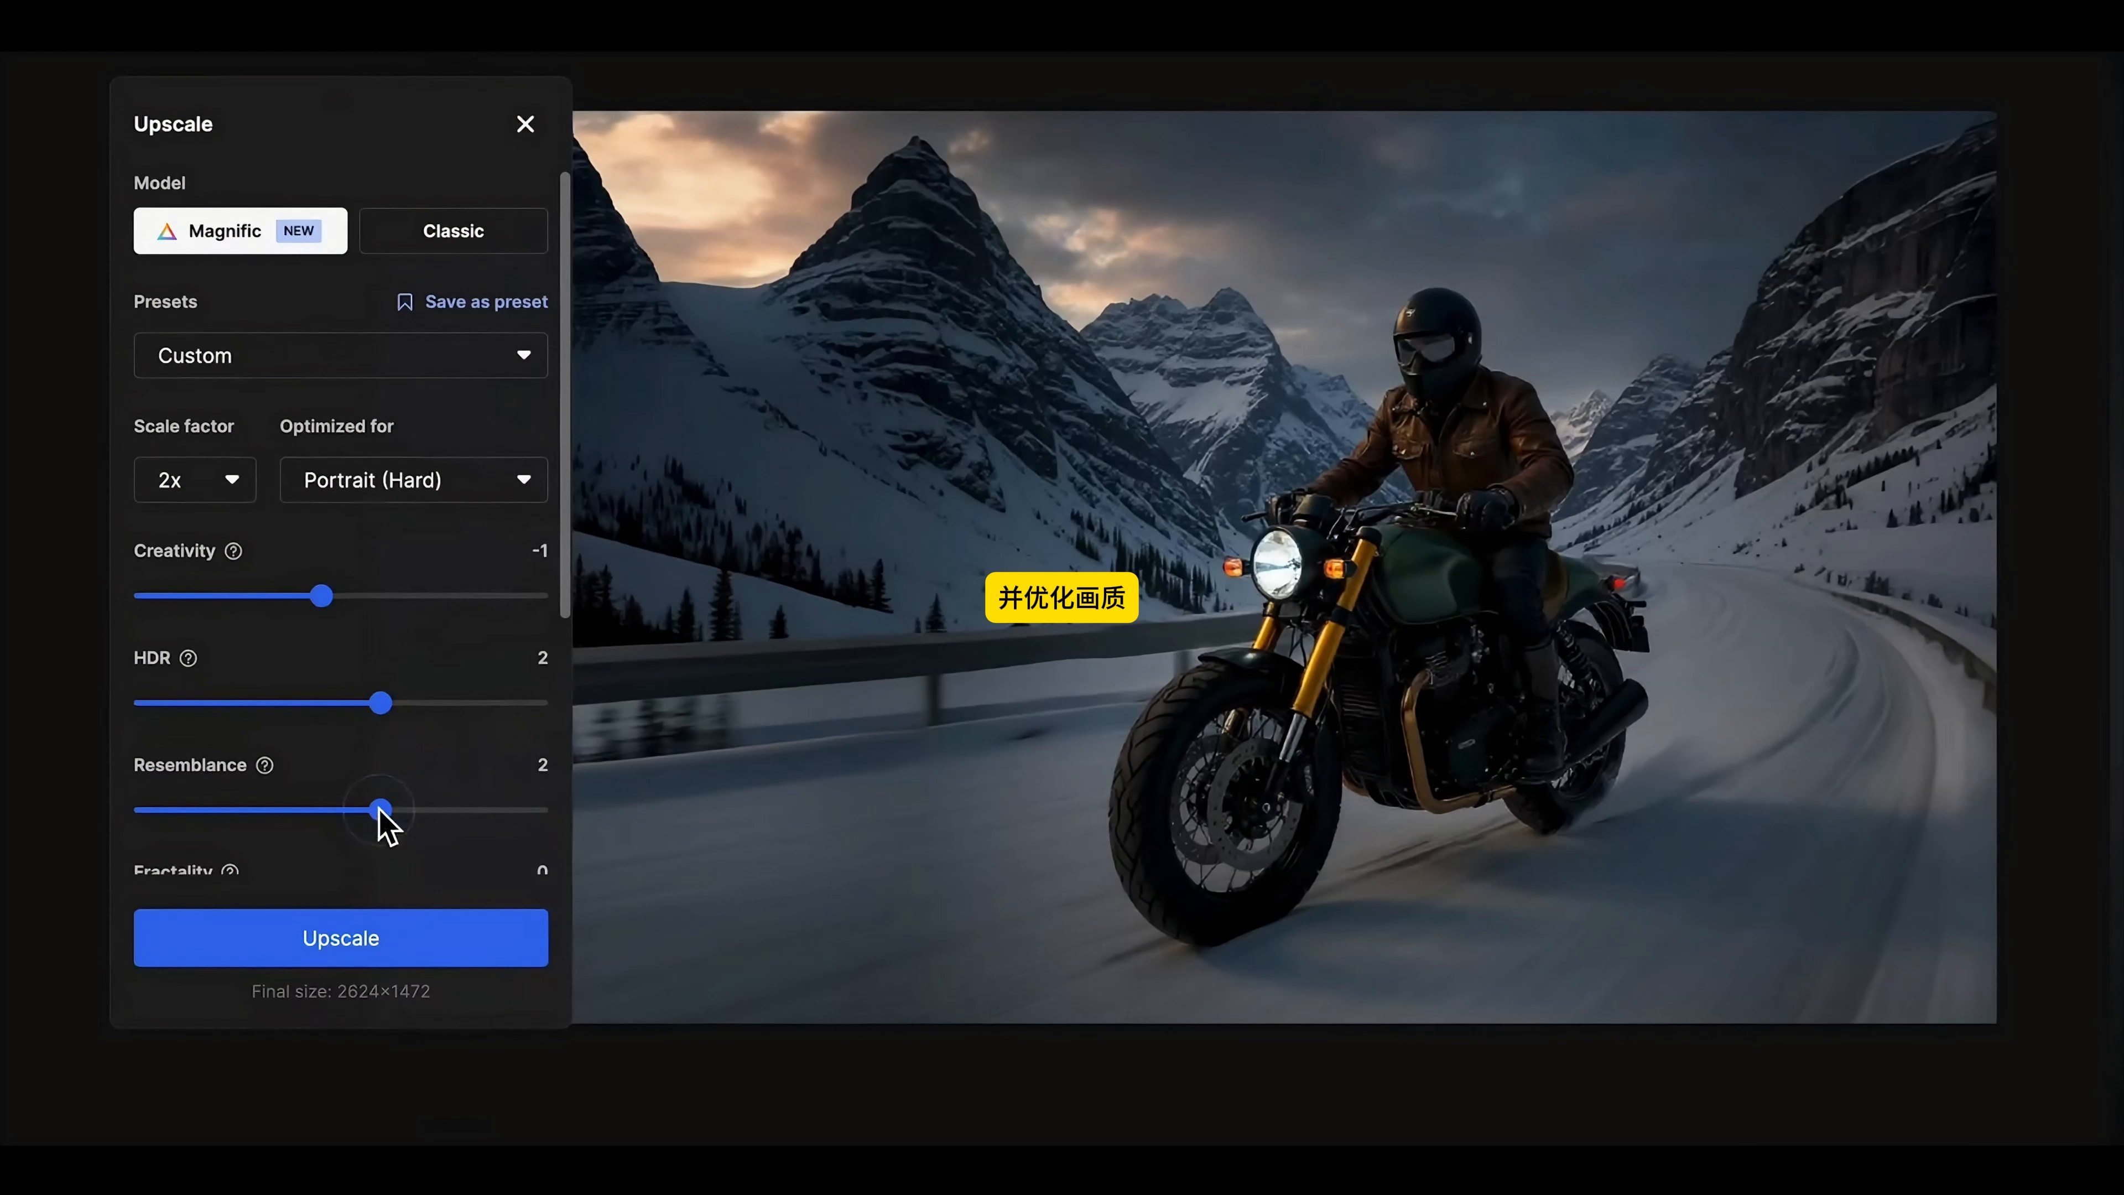Click the bookmark icon beside Save as preset

click(x=404, y=302)
